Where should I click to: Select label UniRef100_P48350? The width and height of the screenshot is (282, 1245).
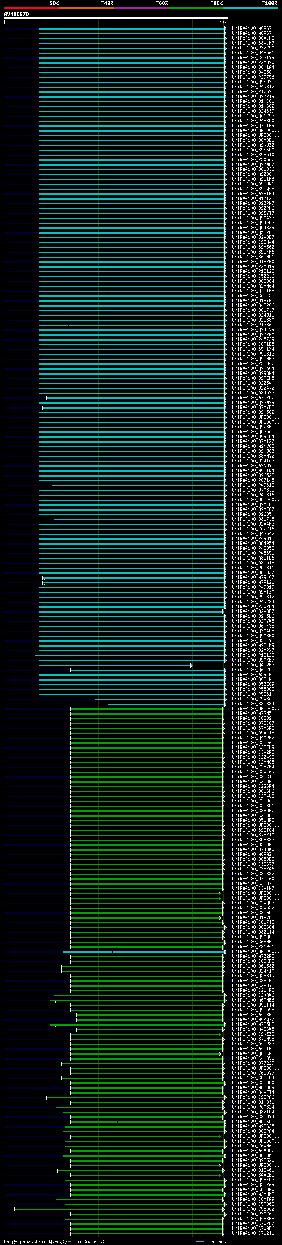253,121
